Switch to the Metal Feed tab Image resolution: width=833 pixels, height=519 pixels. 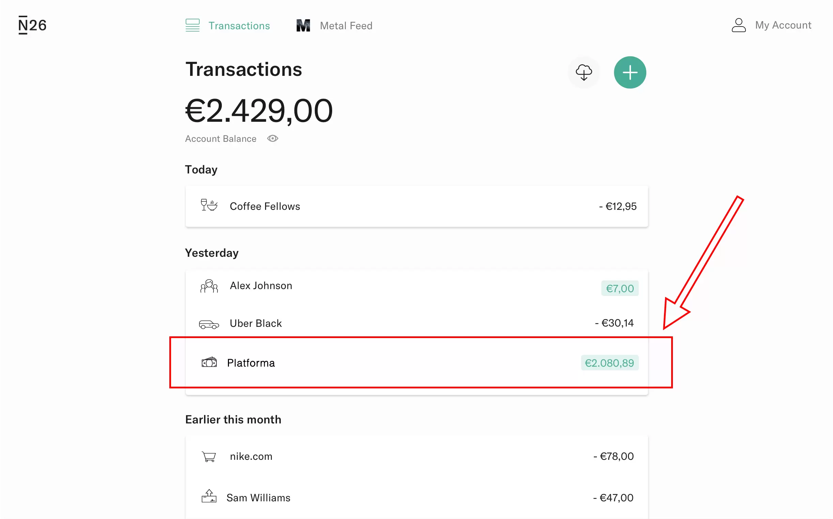pyautogui.click(x=346, y=26)
